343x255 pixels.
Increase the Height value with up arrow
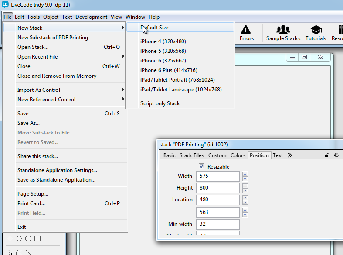[245, 186]
